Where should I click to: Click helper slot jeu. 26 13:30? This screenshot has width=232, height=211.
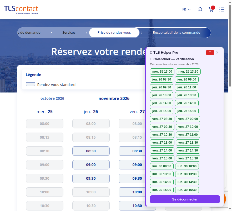point(186,95)
